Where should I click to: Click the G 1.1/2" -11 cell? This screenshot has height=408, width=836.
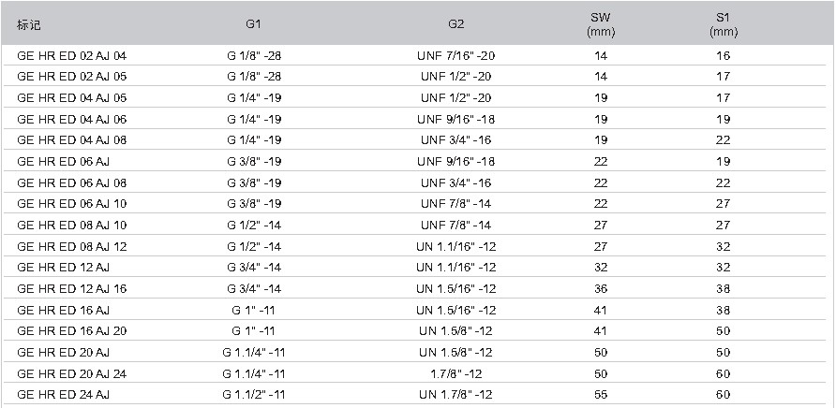tap(254, 395)
